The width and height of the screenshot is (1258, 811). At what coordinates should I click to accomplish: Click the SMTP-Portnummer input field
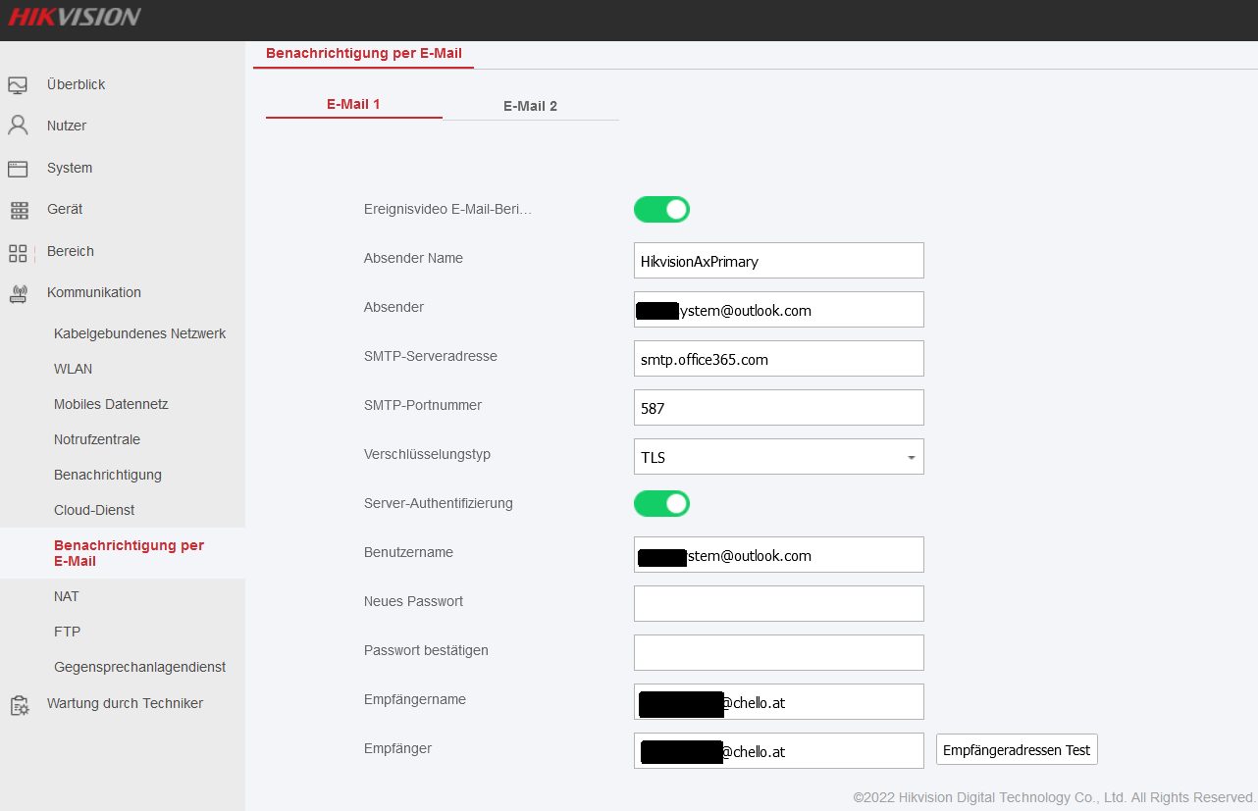pyautogui.click(x=778, y=408)
